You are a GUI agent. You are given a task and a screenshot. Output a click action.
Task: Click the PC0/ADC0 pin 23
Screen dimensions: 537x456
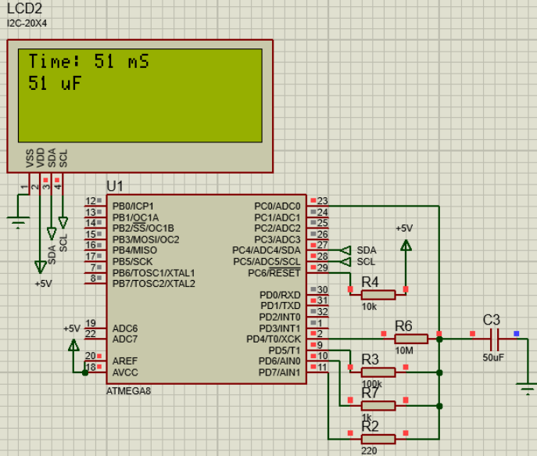[317, 206]
